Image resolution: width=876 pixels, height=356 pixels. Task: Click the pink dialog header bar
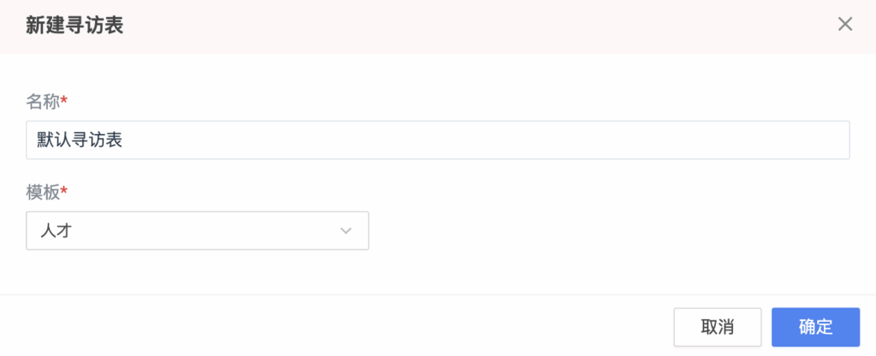pos(438,26)
